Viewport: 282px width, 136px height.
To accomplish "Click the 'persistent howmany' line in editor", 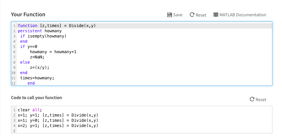I will [x=144, y=31].
